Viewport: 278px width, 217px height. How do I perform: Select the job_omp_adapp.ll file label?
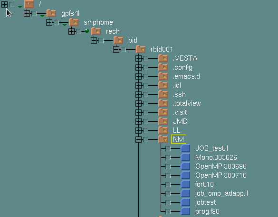[x=221, y=193]
